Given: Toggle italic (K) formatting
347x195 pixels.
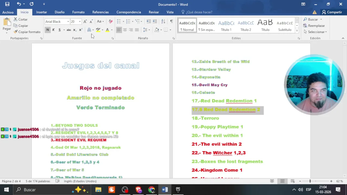Looking at the screenshot, I should [x=53, y=30].
